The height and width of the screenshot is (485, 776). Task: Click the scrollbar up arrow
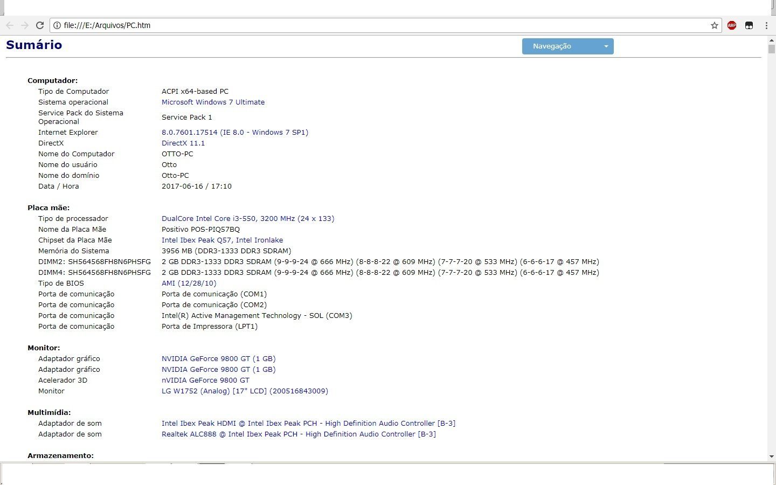pyautogui.click(x=772, y=40)
